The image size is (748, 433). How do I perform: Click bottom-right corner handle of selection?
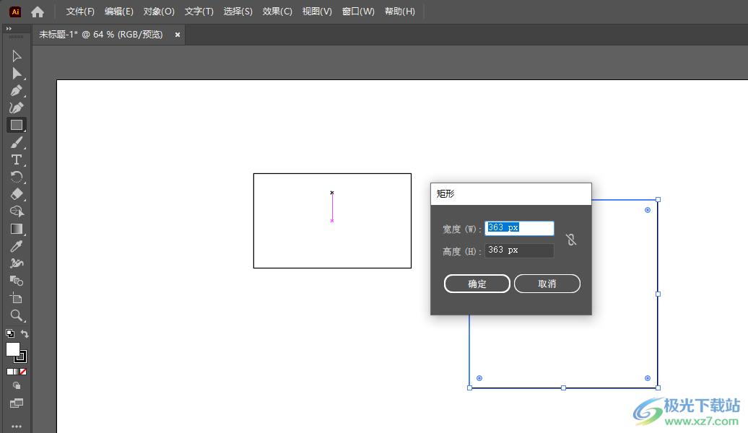point(658,388)
